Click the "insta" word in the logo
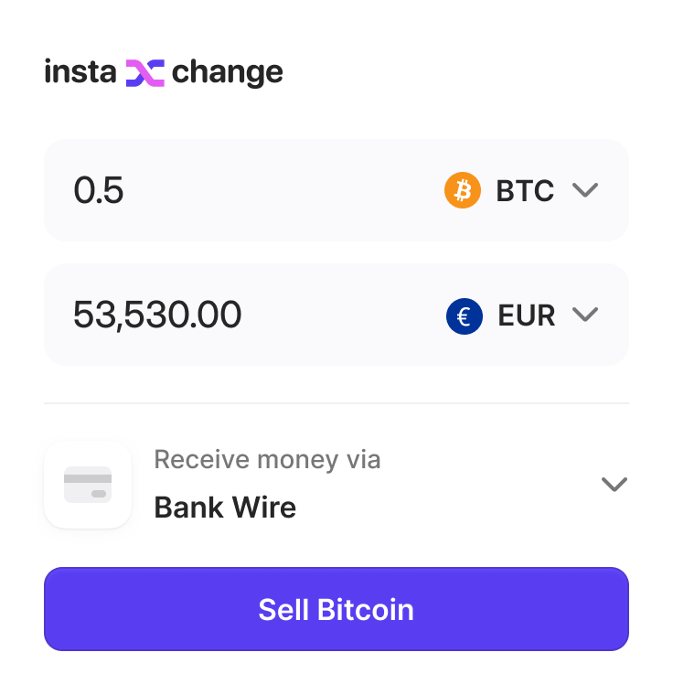The width and height of the screenshot is (673, 695). pyautogui.click(x=80, y=72)
